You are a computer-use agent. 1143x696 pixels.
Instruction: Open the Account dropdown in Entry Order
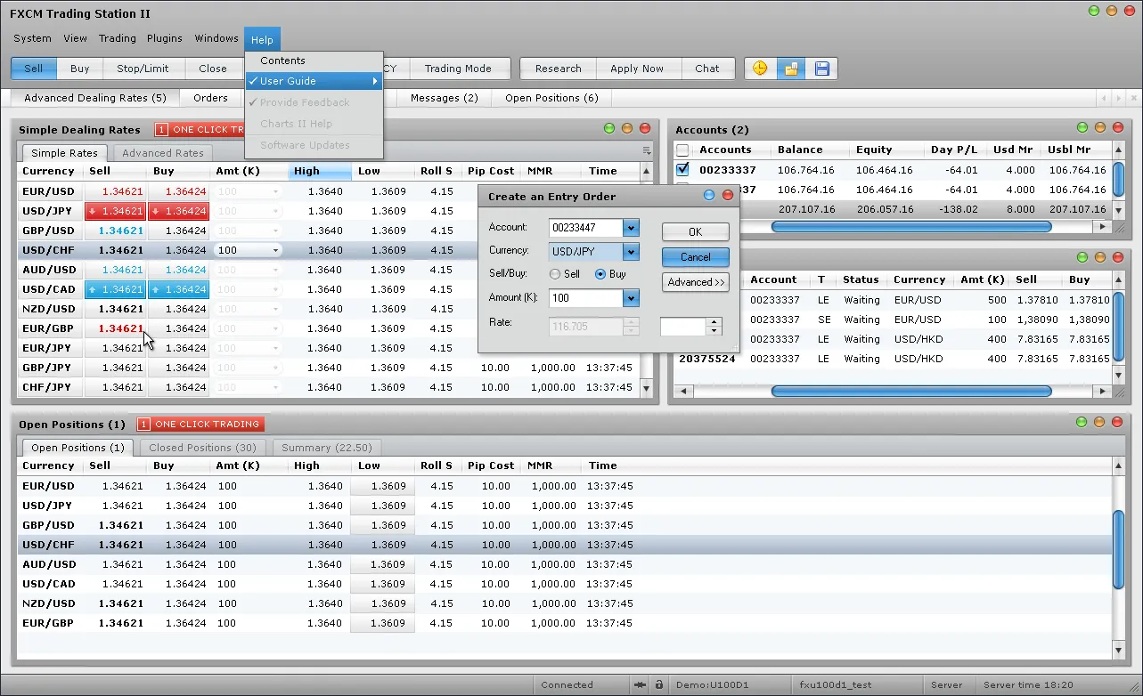631,228
